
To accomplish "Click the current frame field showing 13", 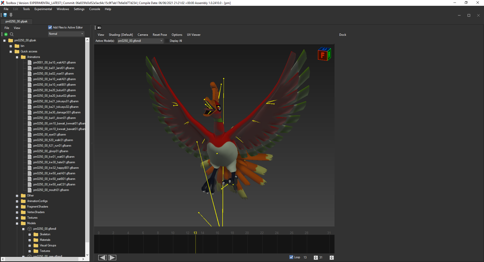I will 308,257.
